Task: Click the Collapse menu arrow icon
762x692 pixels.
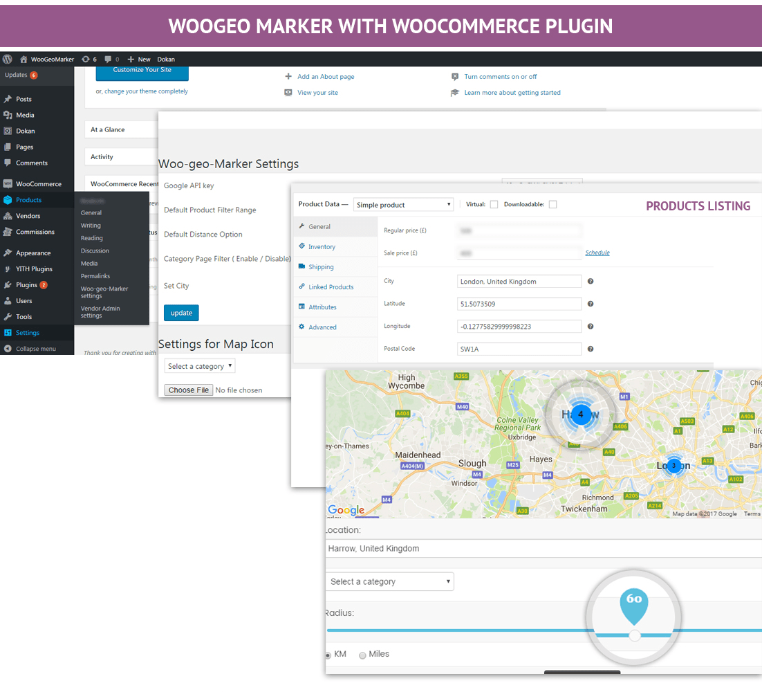Action: (8, 349)
